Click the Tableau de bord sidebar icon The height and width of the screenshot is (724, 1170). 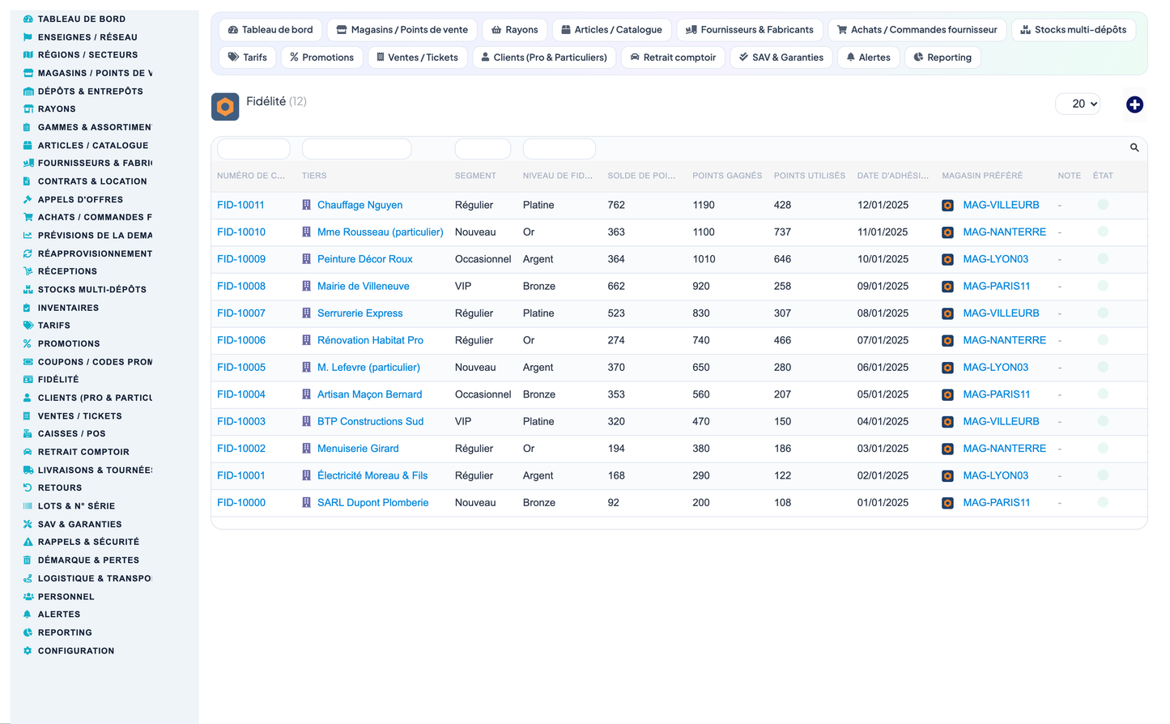[x=28, y=19]
